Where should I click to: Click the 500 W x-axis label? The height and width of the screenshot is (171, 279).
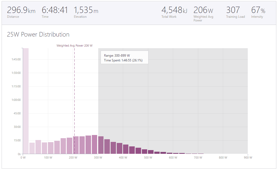point(148,157)
